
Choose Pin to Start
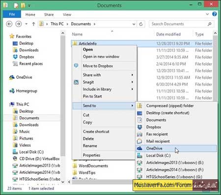(105, 97)
